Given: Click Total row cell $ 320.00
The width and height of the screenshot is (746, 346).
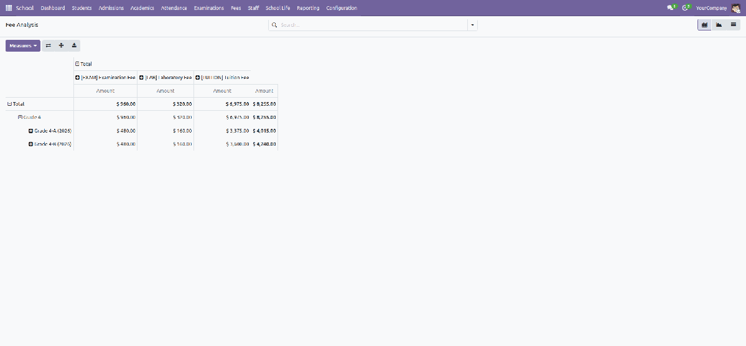Looking at the screenshot, I should [x=166, y=104].
